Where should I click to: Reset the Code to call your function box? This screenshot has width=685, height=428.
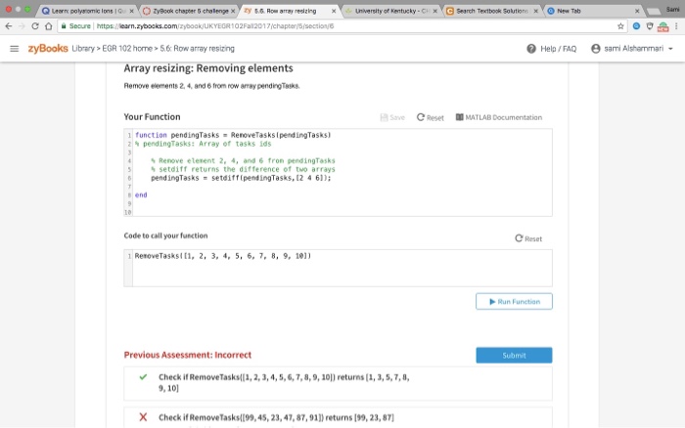click(x=528, y=238)
